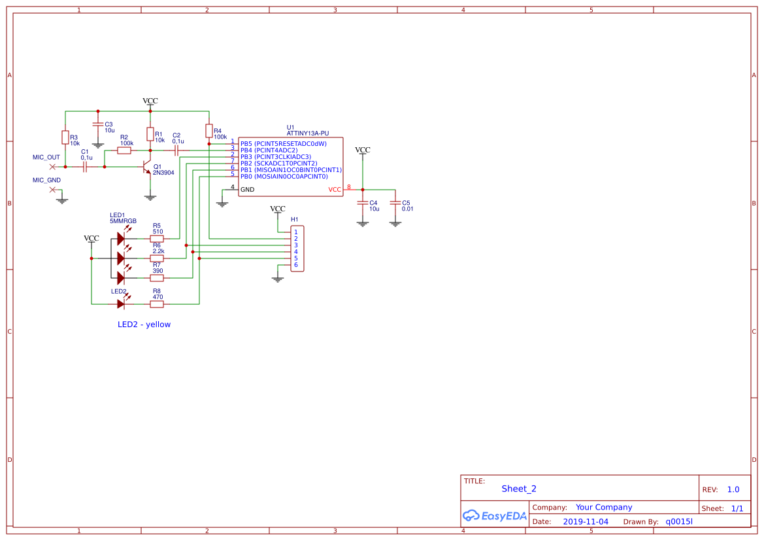Select resistor R5 510 symbol

157,239
